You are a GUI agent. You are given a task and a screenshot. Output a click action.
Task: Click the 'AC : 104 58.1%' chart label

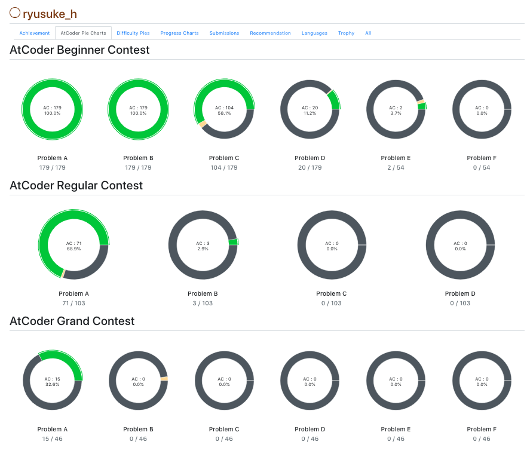[x=224, y=111]
